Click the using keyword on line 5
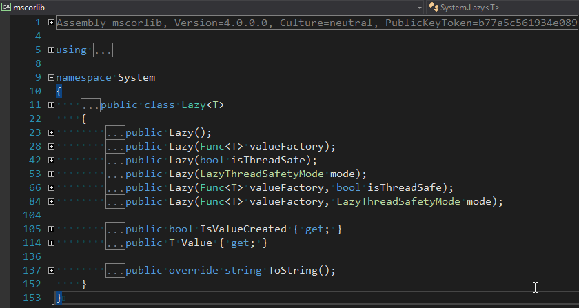Image resolution: width=579 pixels, height=308 pixels. pyautogui.click(x=71, y=50)
